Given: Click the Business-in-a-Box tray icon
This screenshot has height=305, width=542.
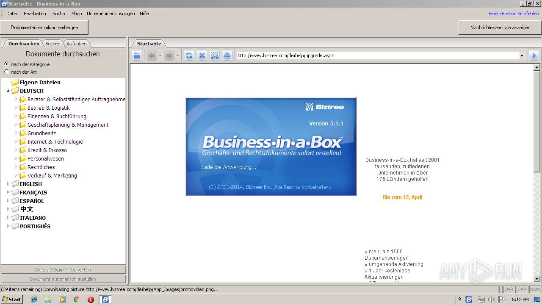Looking at the screenshot, I should coord(469,299).
